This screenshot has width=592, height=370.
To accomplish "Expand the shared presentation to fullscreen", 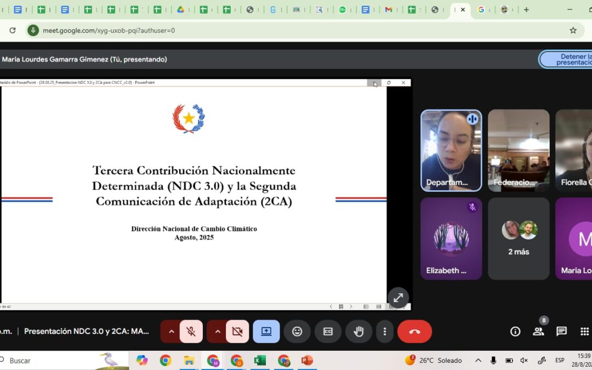I will click(x=398, y=298).
